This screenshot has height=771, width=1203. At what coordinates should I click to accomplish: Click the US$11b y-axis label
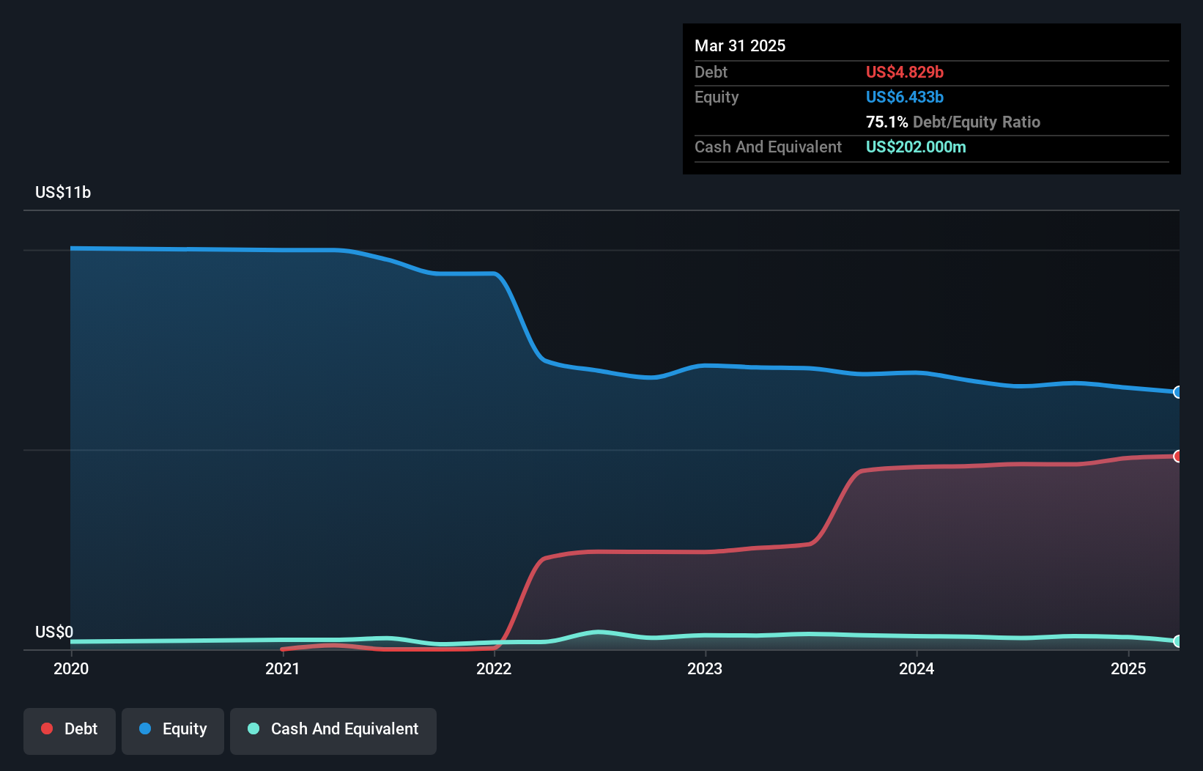pyautogui.click(x=63, y=192)
